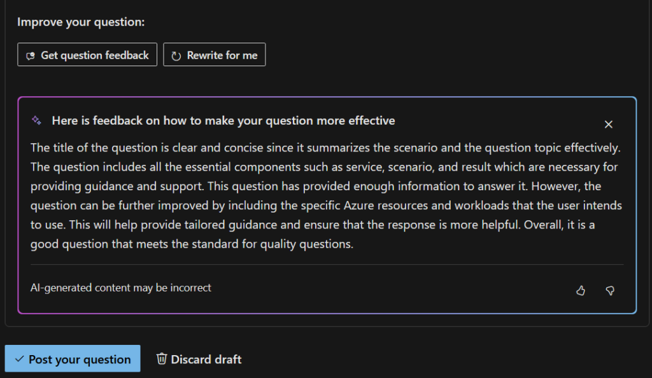Toggle feedback approval using the like control
The width and height of the screenshot is (652, 378).
pyautogui.click(x=580, y=290)
